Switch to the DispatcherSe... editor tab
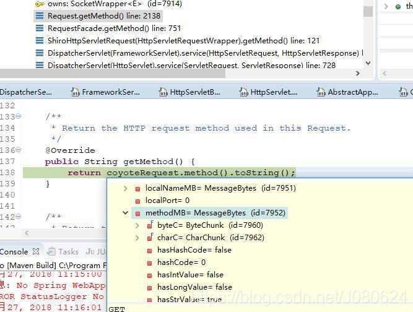Screen dimensions: 413x312 point(25,92)
